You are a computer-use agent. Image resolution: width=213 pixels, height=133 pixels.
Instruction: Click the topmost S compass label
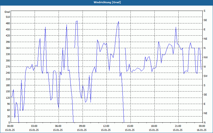[x=204, y=11]
